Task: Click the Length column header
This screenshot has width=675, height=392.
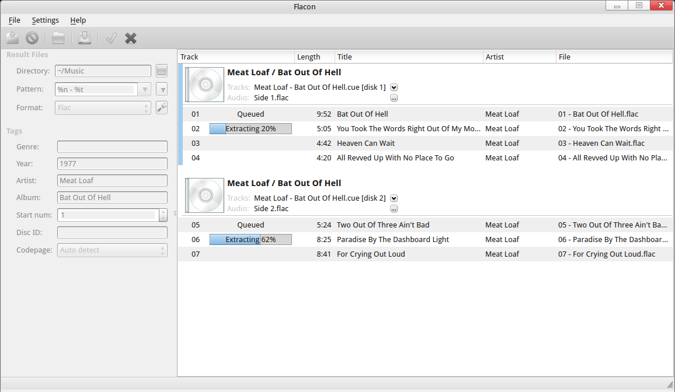Action: click(x=315, y=57)
